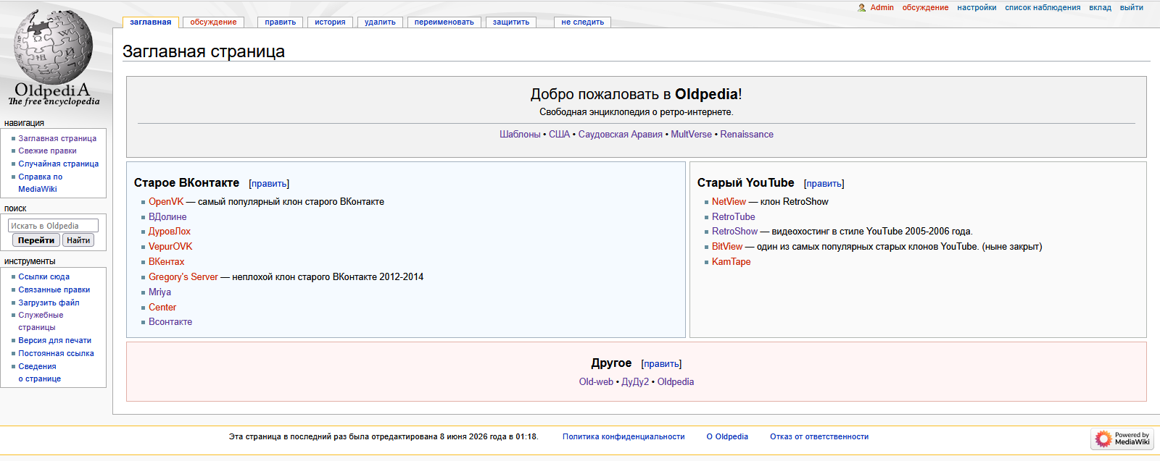The height and width of the screenshot is (461, 1160).
Task: Open the RetroTube article link
Action: coord(734,217)
